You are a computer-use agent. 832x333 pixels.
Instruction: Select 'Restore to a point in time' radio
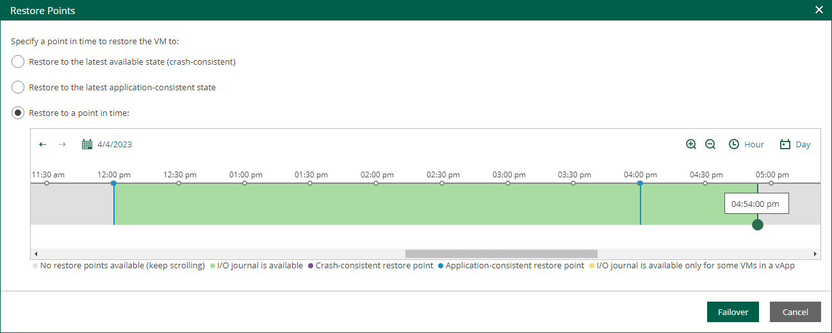coord(18,113)
